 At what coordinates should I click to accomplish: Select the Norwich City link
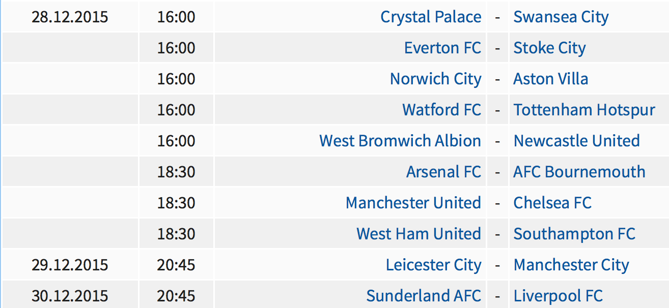(x=435, y=79)
